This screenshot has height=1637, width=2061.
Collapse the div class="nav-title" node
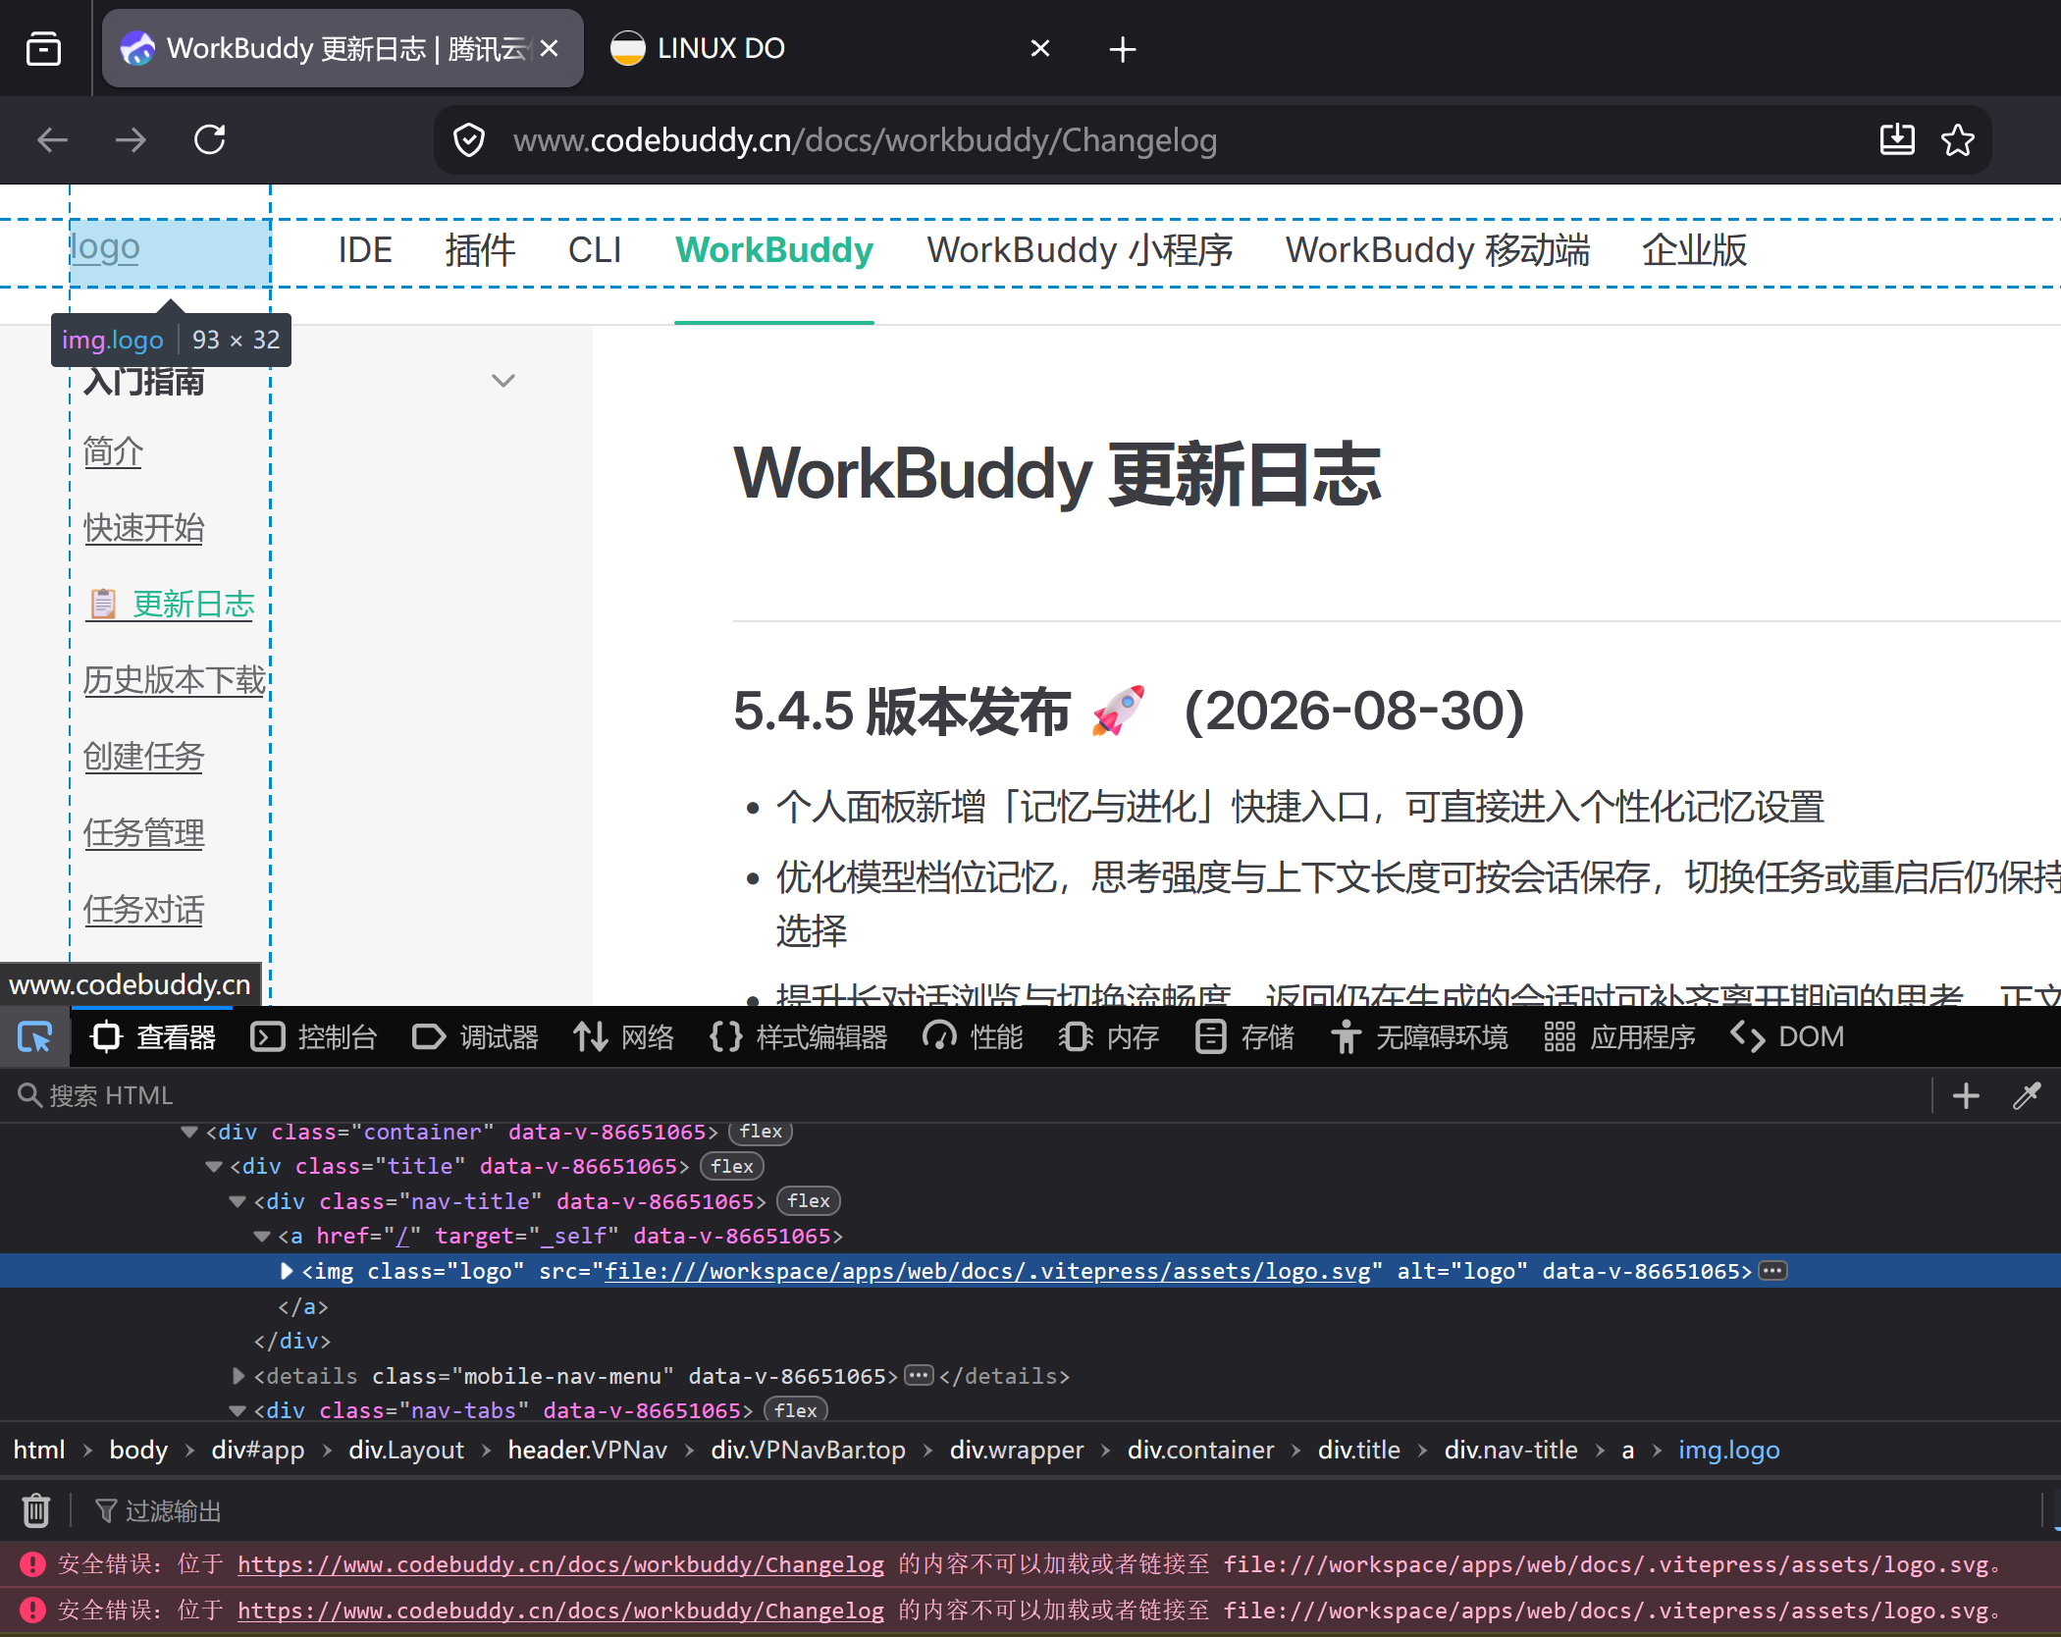(238, 1201)
